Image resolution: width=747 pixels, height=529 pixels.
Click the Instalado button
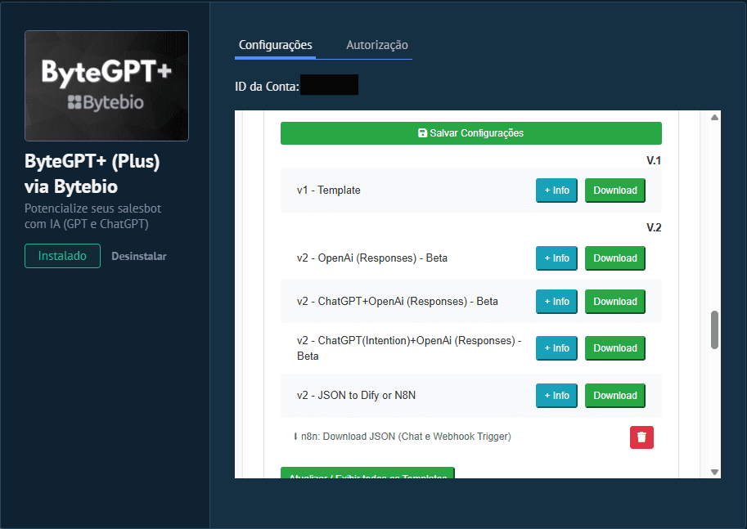(x=62, y=256)
